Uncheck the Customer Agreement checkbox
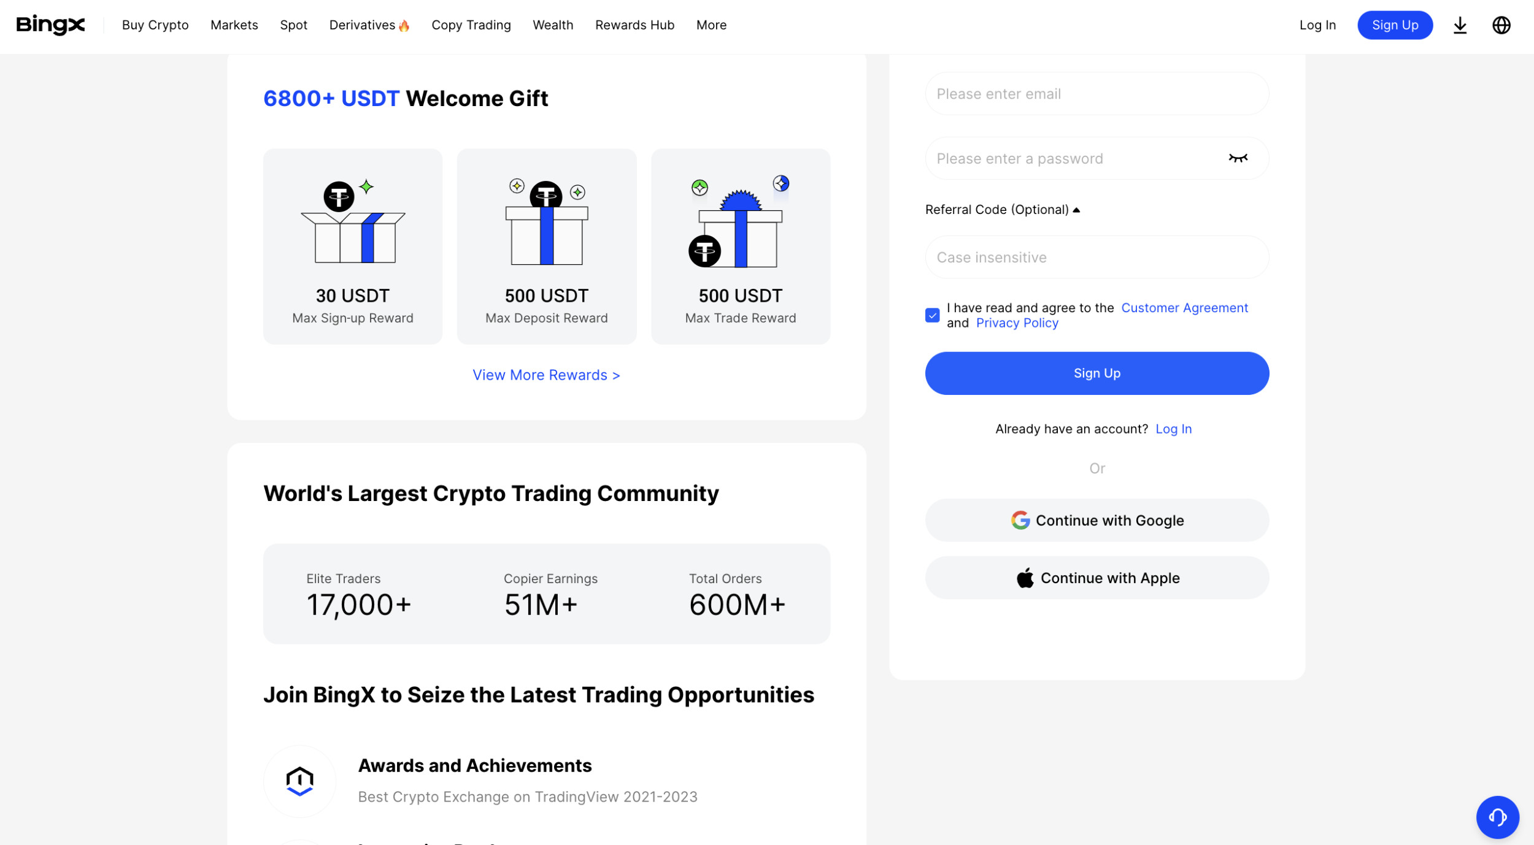 932,315
